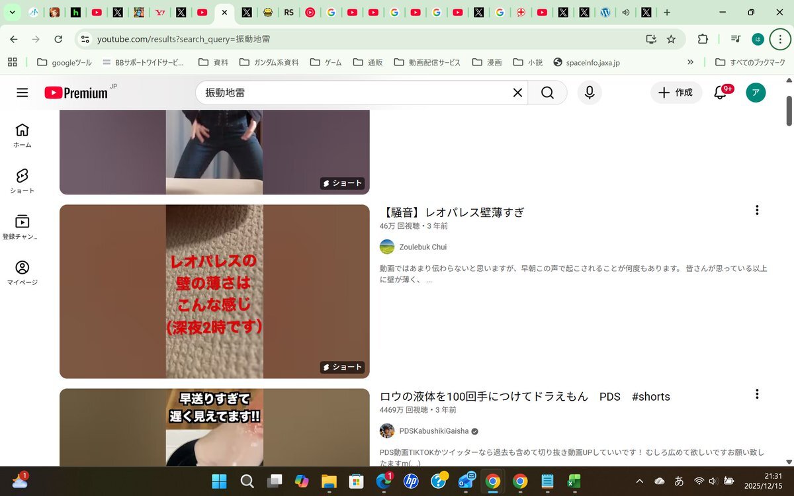Image resolution: width=794 pixels, height=496 pixels.
Task: Open the Chrome profile avatar
Action: pos(758,39)
